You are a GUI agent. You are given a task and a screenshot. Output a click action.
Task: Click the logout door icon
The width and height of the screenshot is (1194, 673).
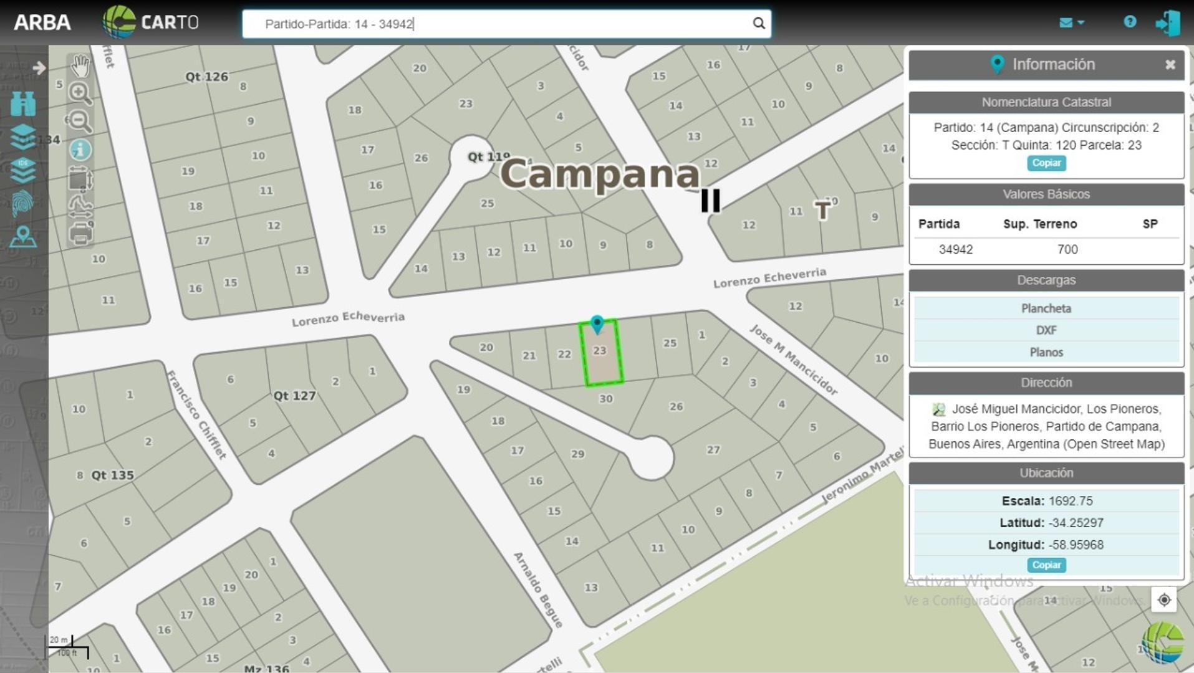(1167, 24)
